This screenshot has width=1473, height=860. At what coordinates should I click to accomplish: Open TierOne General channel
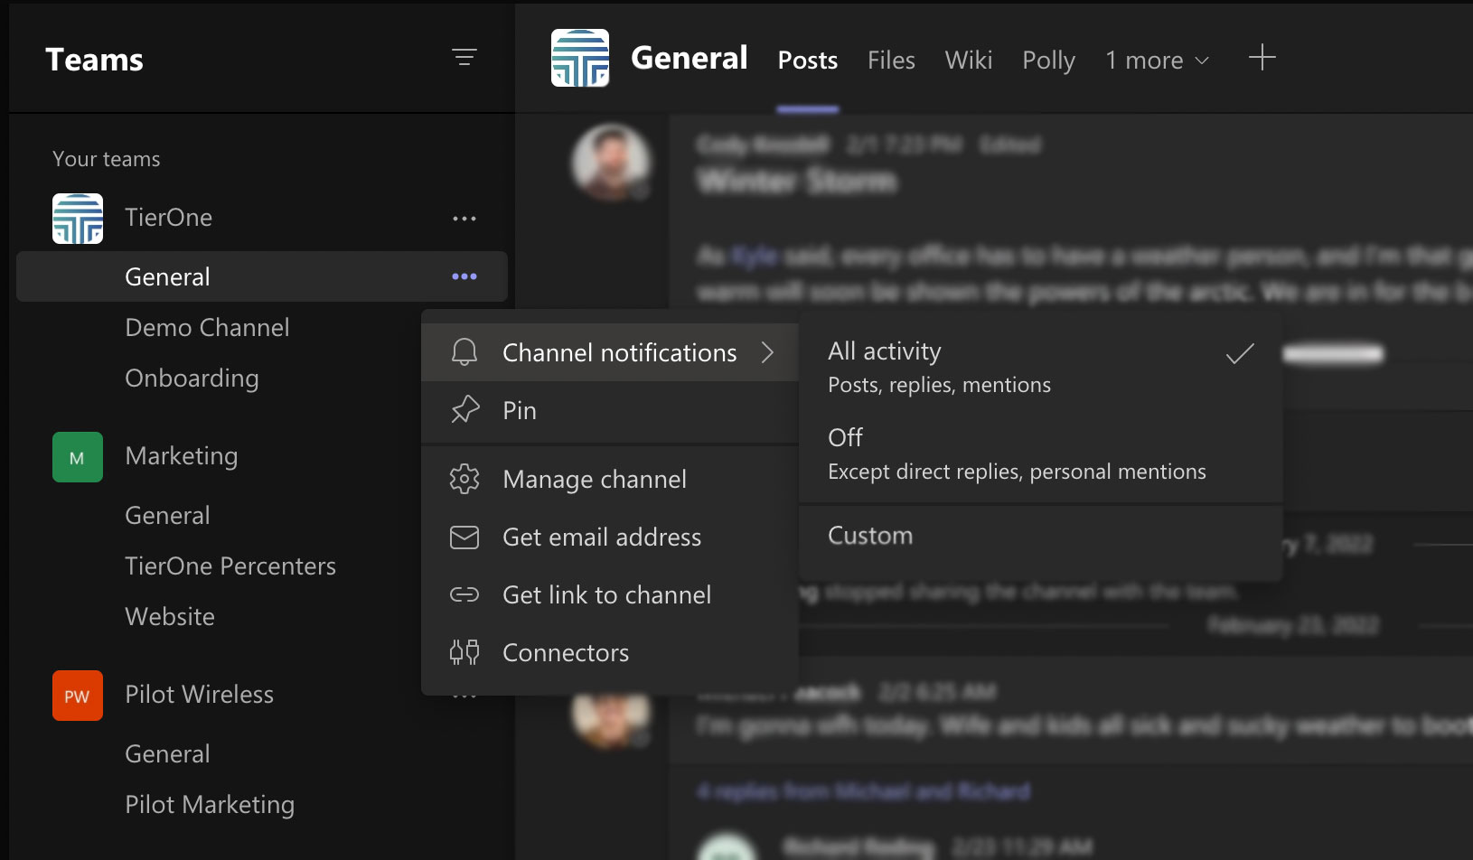262,276
